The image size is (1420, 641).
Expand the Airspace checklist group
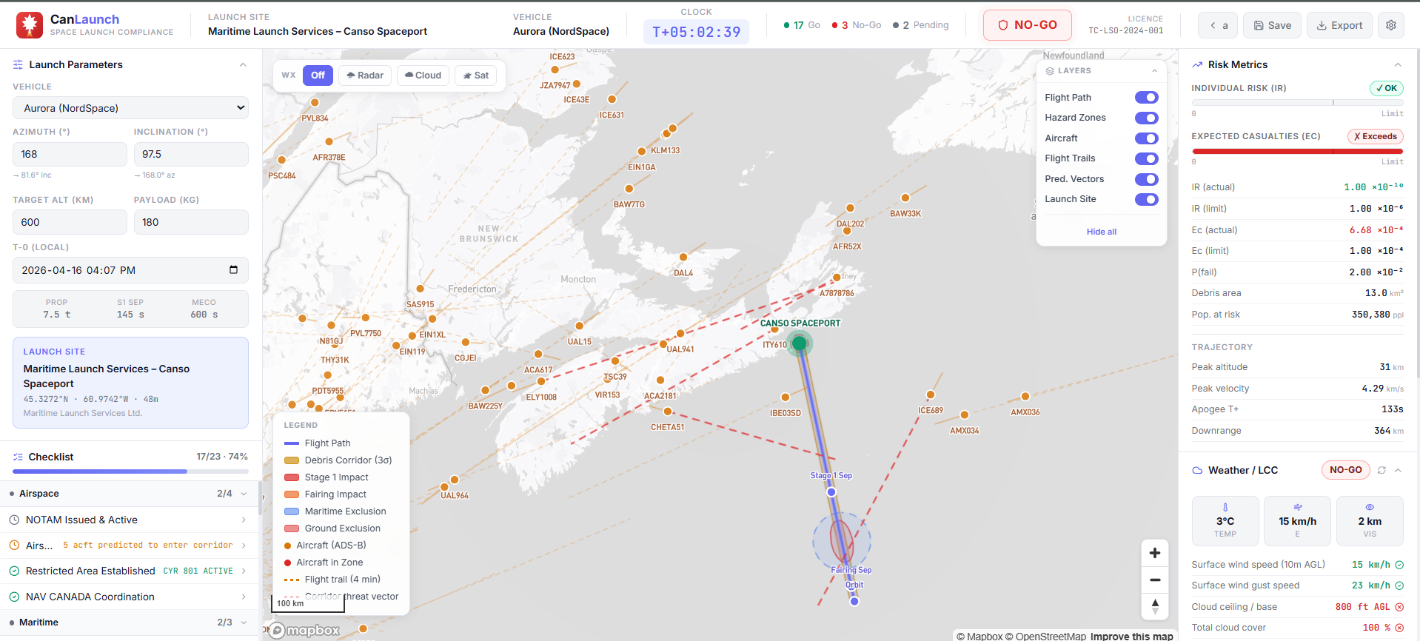point(244,494)
